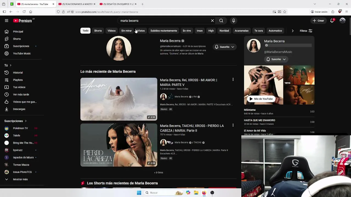Select the Navidad filter chip

tap(224, 31)
